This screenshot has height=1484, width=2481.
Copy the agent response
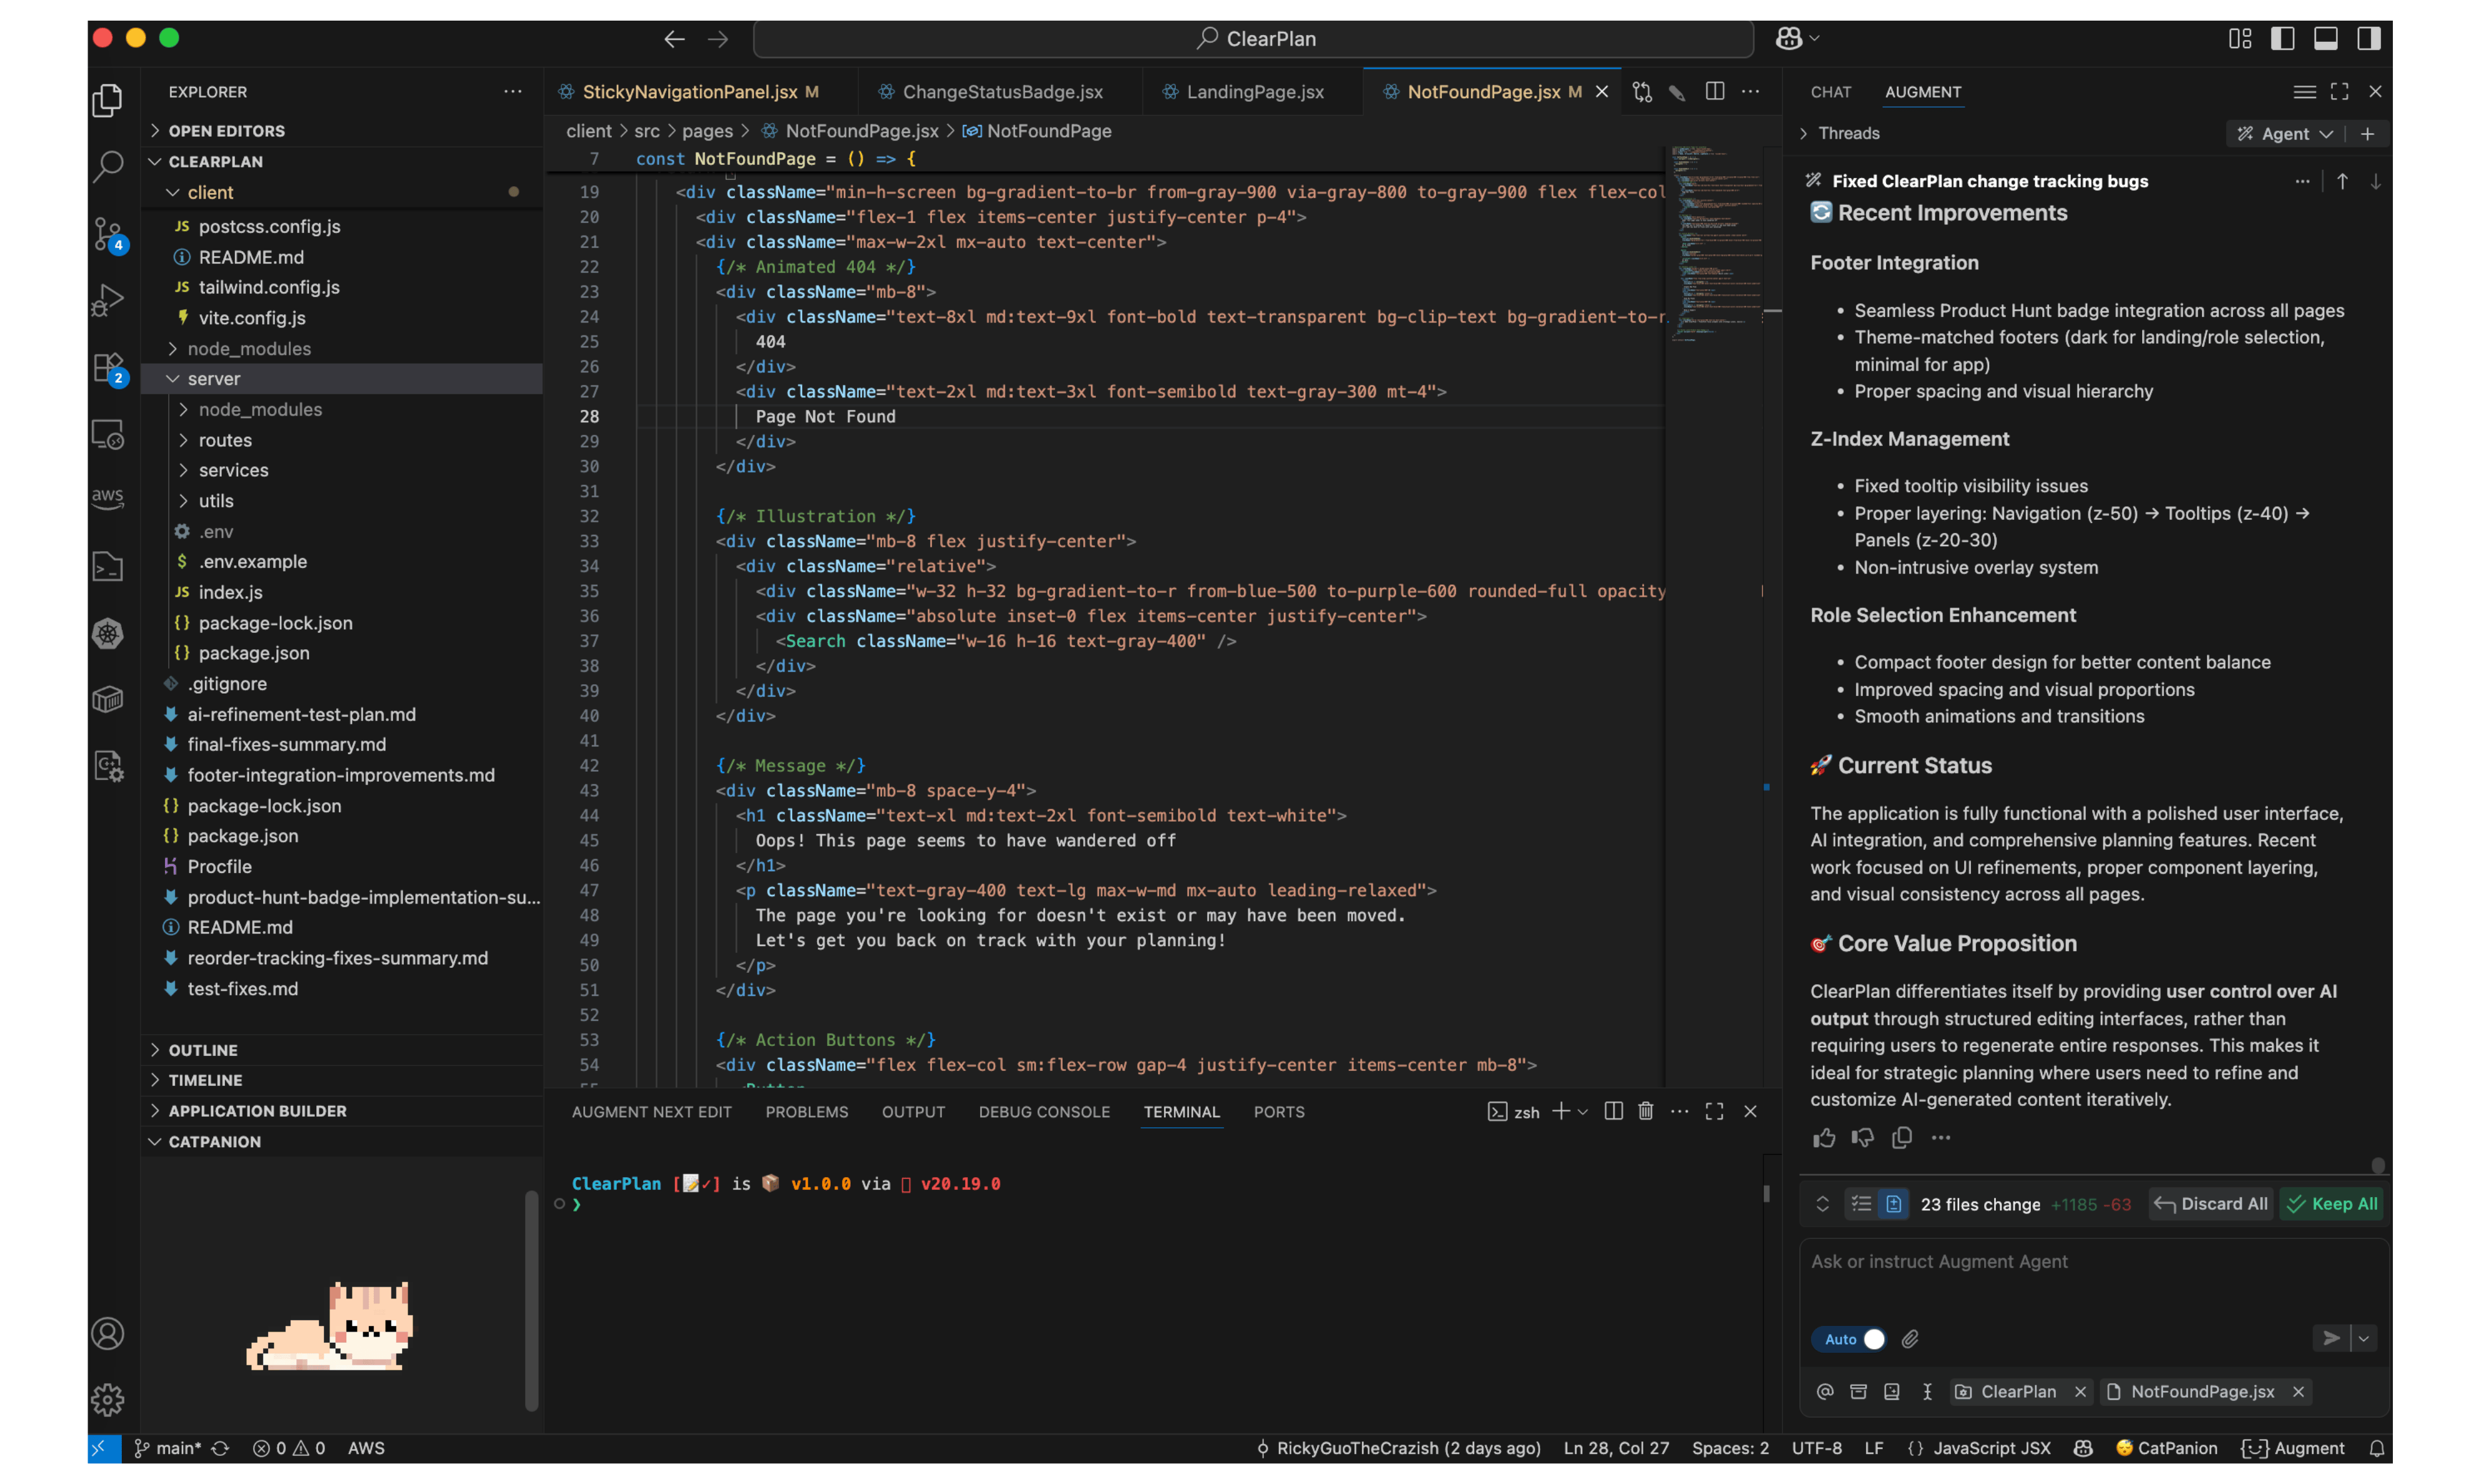(1902, 1137)
